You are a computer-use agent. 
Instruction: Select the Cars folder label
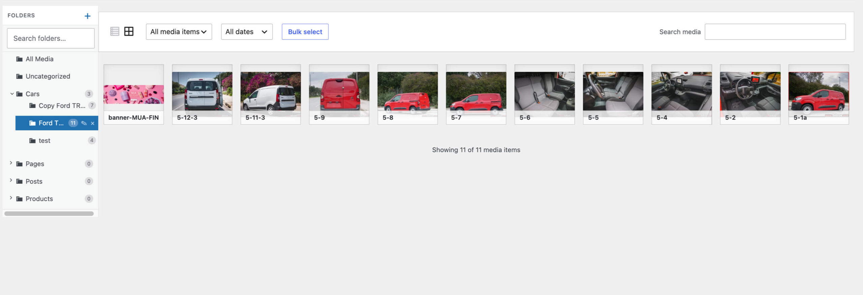32,94
